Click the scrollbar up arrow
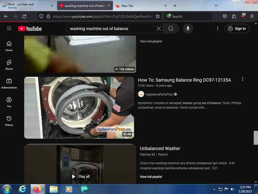Image resolution: width=258 pixels, height=194 pixels. (256, 23)
